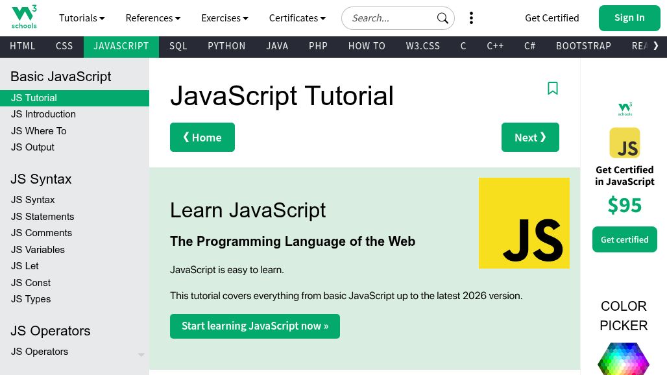Open the Exercises dropdown menu
The image size is (667, 375).
tap(224, 18)
